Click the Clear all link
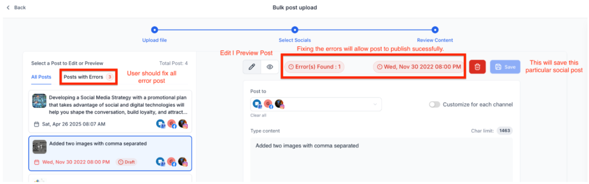 [x=258, y=115]
